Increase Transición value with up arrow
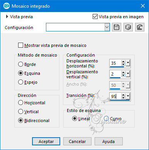 point(124,95)
